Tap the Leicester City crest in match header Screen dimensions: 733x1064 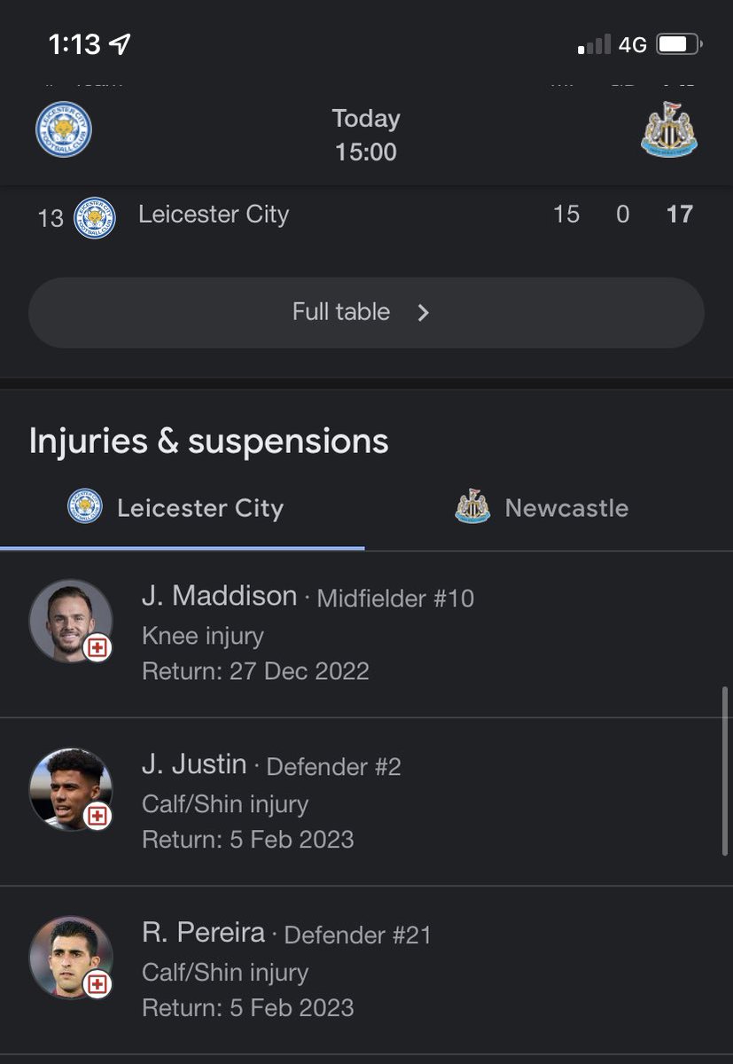pos(64,129)
